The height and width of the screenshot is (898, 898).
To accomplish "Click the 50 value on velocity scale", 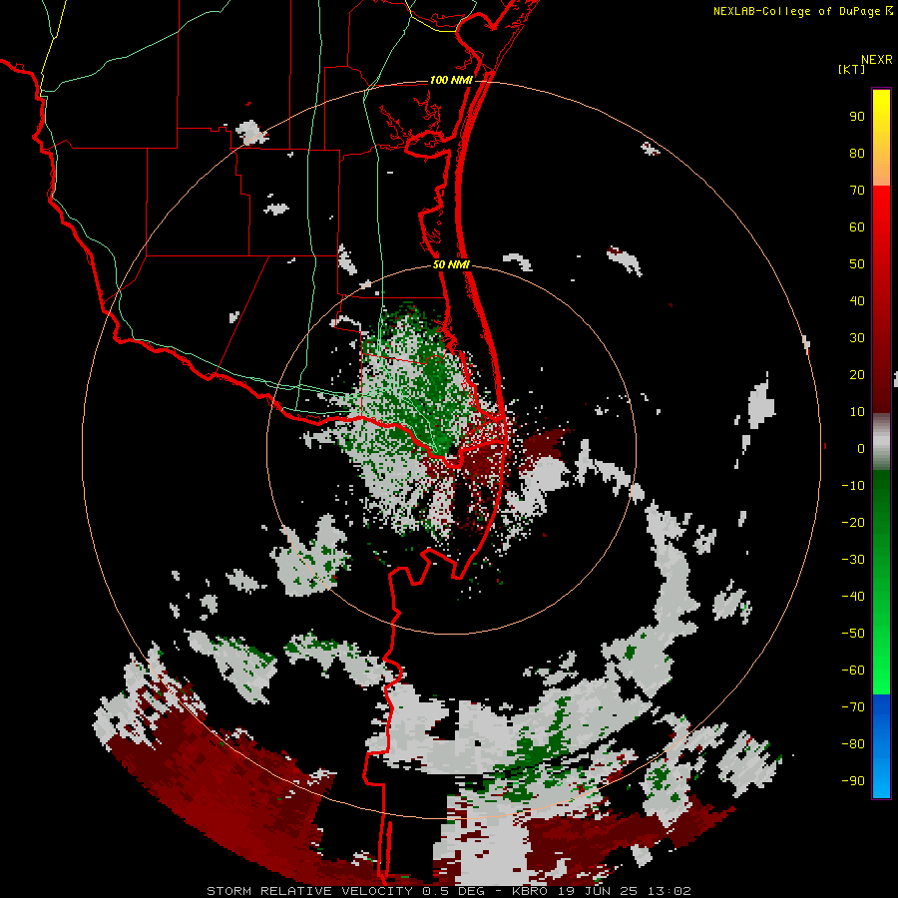I will [x=857, y=264].
